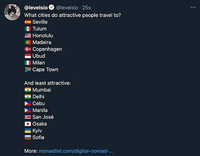Viewport: 200px width, 156px height.
Task: Click the Portugal flag beside Madeira
Action: [x=28, y=42]
